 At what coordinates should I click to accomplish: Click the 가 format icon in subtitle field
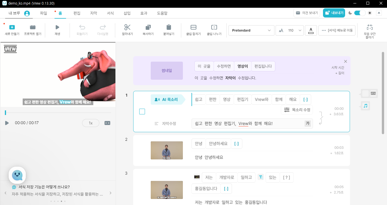[308, 124]
